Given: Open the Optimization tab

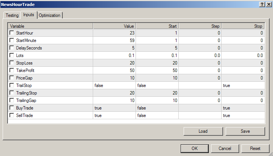Looking at the screenshot, I should coord(50,15).
